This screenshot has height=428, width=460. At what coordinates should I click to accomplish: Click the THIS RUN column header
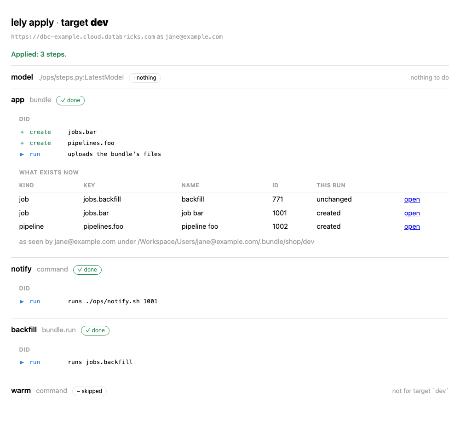coord(331,185)
